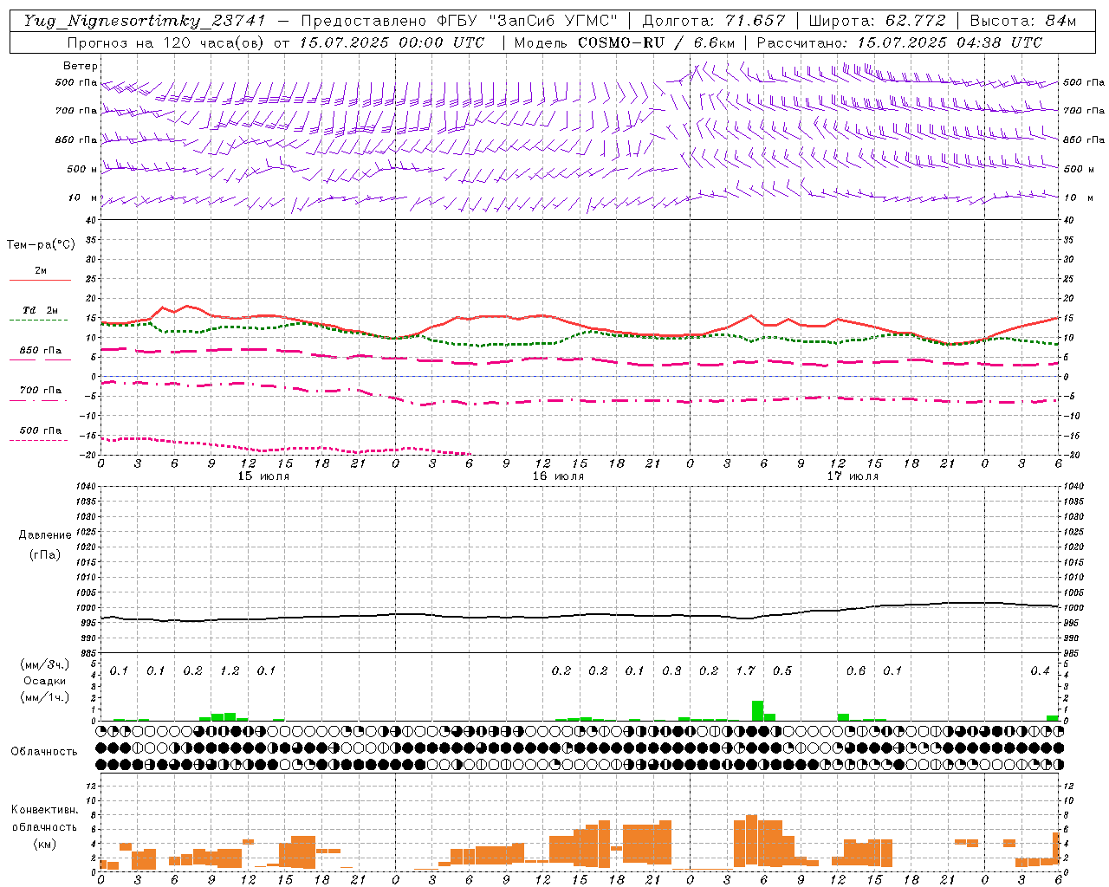
Task: Click the 15 июля date label
Action: (x=263, y=476)
